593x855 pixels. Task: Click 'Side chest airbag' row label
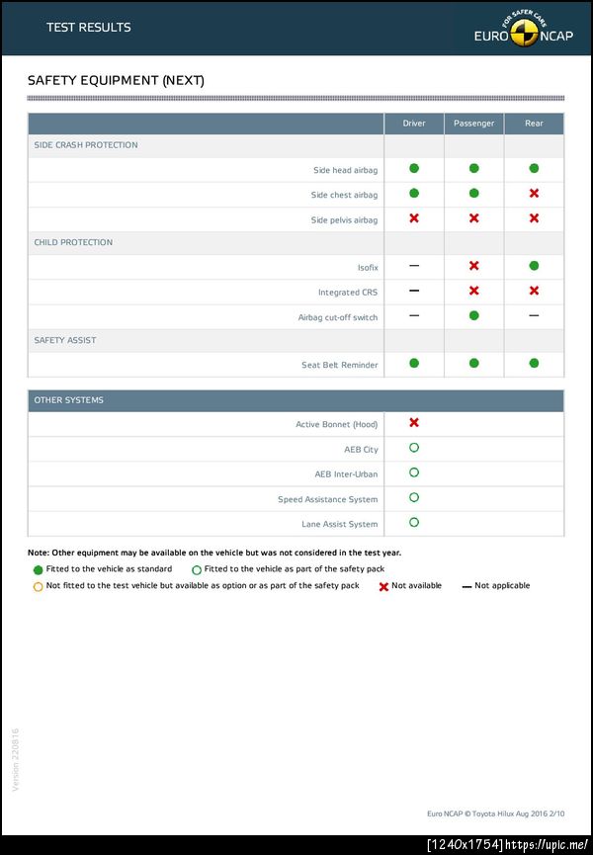(x=345, y=195)
